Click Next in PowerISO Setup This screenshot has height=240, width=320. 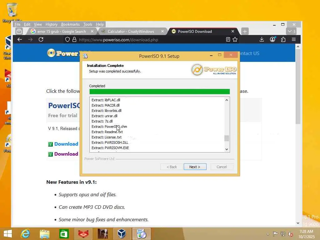point(195,167)
